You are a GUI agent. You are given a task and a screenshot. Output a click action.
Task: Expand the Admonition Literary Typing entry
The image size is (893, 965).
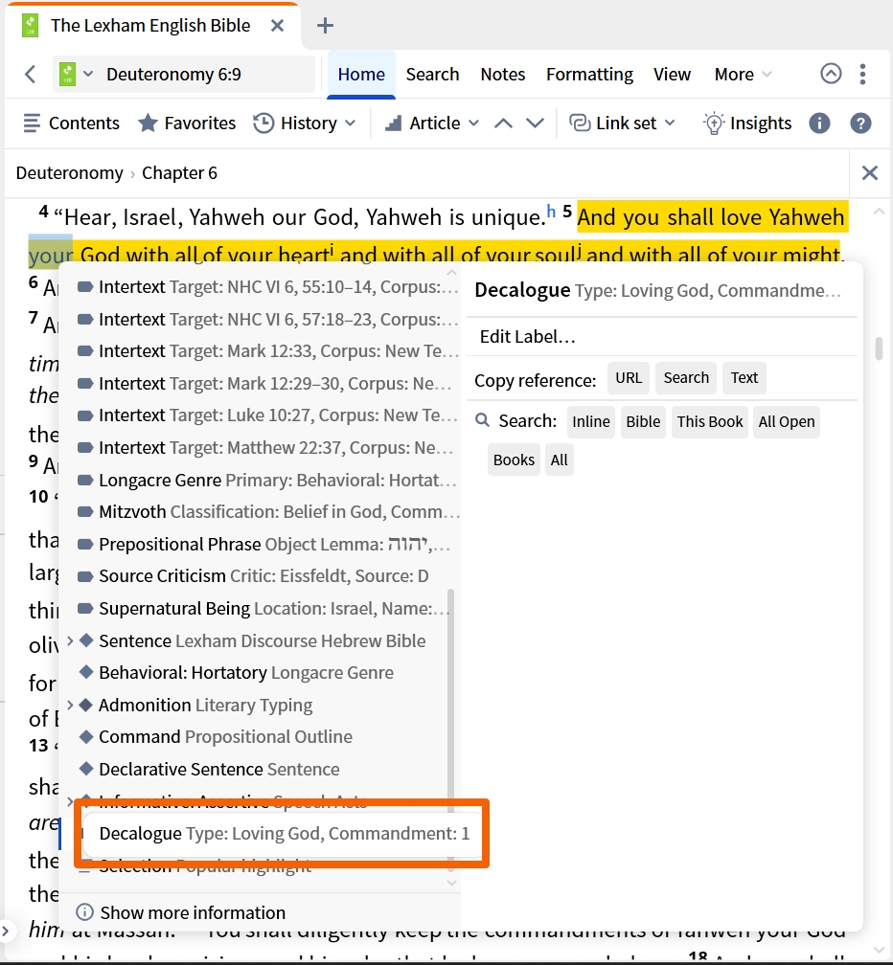click(x=70, y=705)
